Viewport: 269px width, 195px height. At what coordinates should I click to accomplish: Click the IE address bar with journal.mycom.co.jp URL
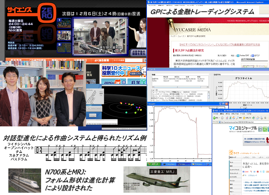click(244, 122)
